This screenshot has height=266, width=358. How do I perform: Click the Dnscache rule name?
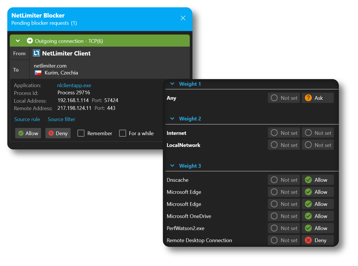coord(178,180)
